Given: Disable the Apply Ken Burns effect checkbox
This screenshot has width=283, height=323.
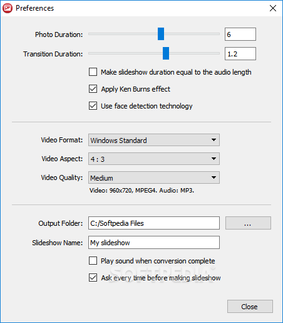Looking at the screenshot, I should point(93,88).
